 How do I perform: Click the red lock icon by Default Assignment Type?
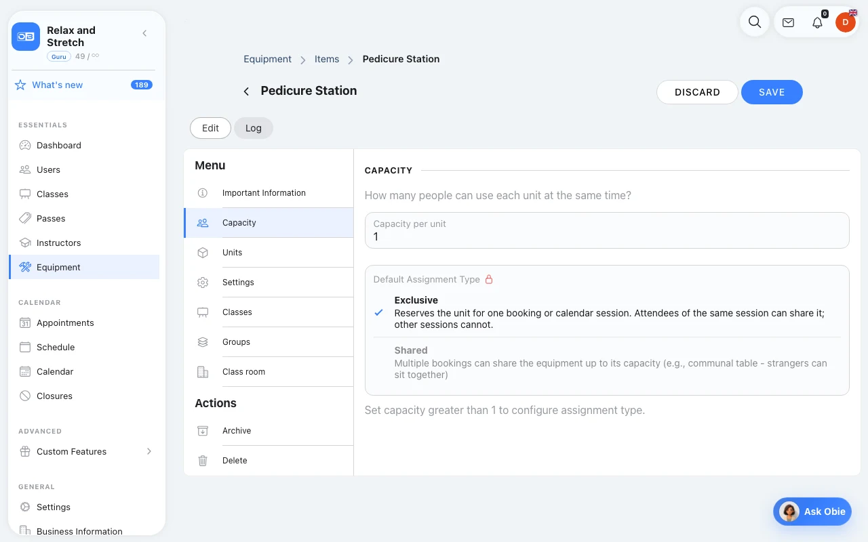(489, 279)
